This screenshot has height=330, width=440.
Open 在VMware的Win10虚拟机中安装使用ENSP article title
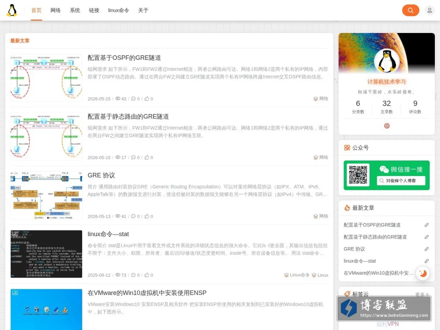point(147,293)
